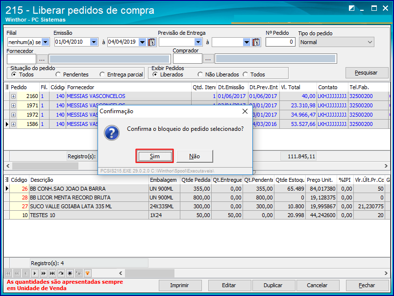The height and width of the screenshot is (296, 394).
Task: Click the black asterisk bookmark icon
Action: (70, 273)
